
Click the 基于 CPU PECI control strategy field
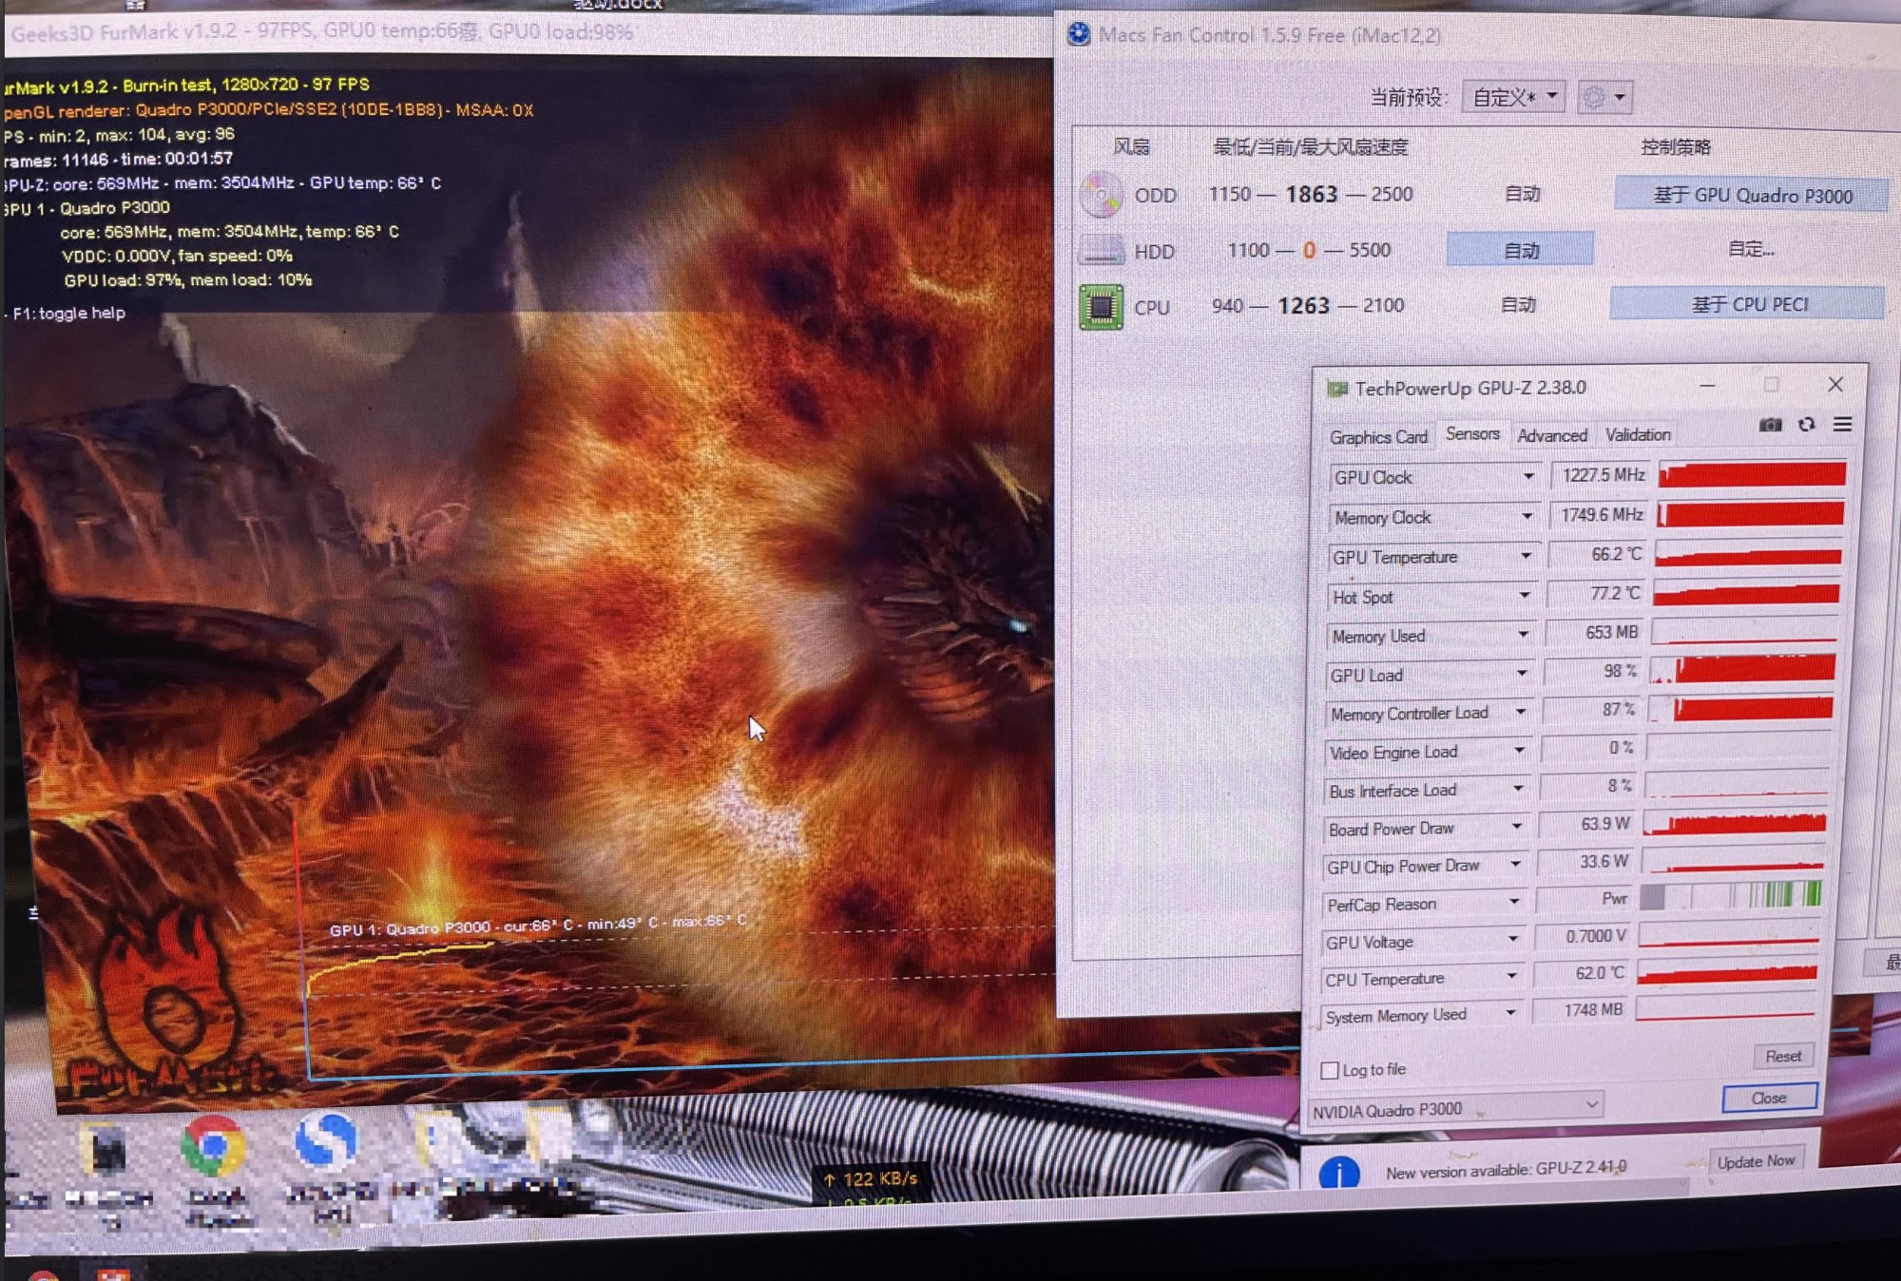[1747, 304]
